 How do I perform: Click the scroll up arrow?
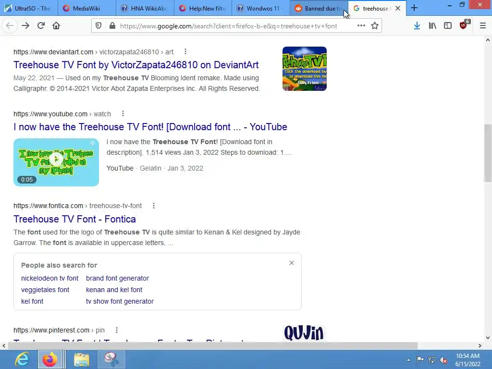pyautogui.click(x=488, y=40)
